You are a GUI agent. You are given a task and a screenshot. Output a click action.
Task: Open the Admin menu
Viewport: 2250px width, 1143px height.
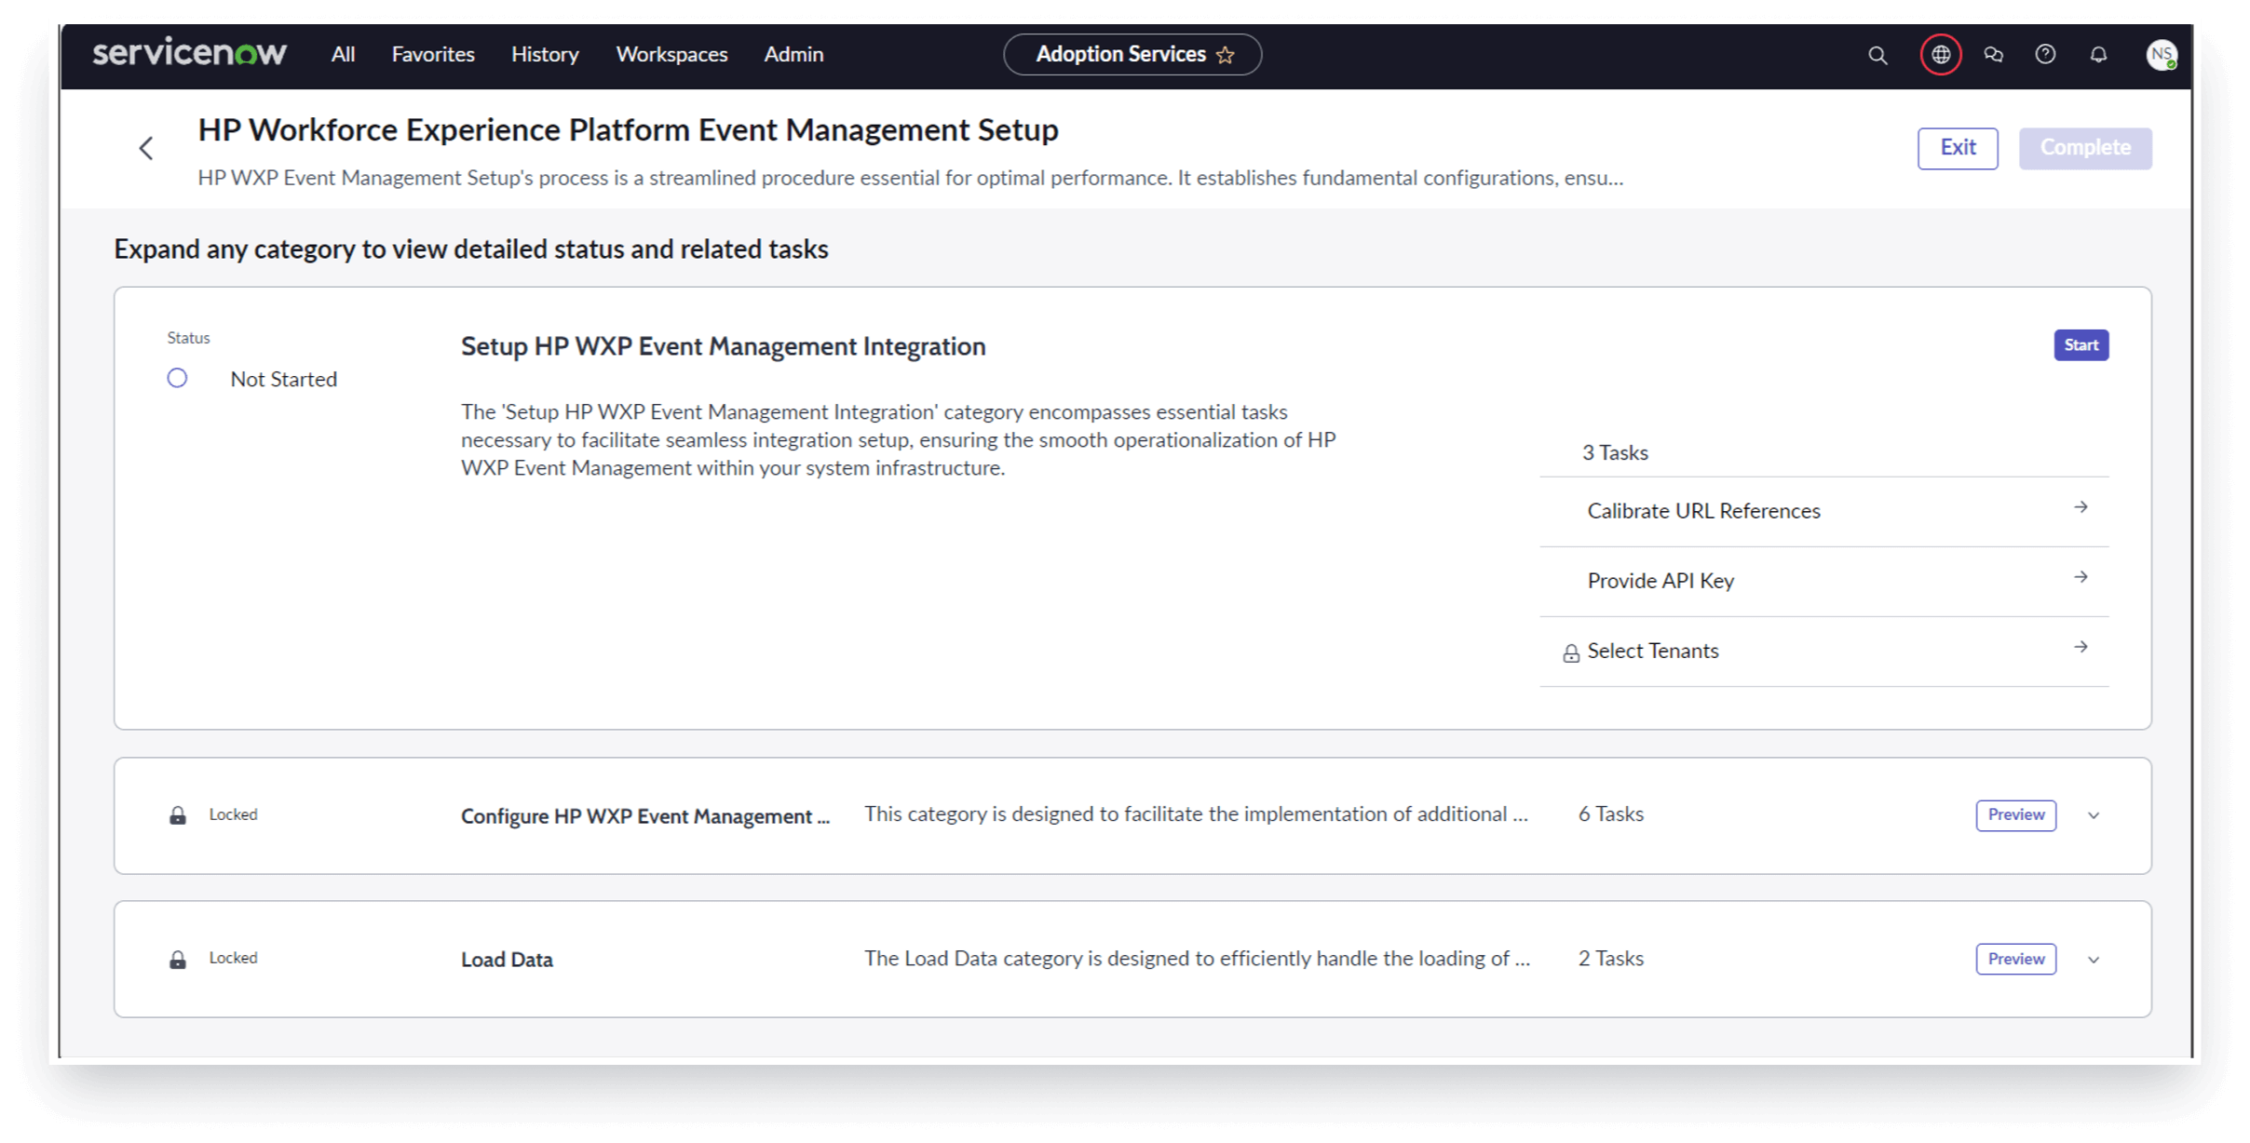(x=793, y=54)
